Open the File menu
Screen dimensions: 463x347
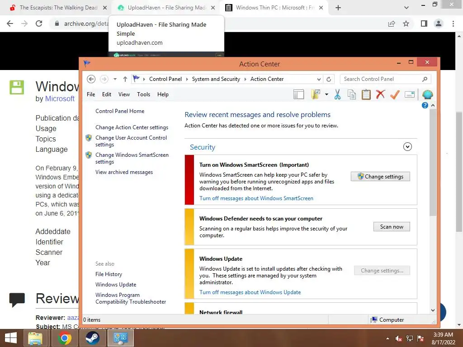coord(90,94)
